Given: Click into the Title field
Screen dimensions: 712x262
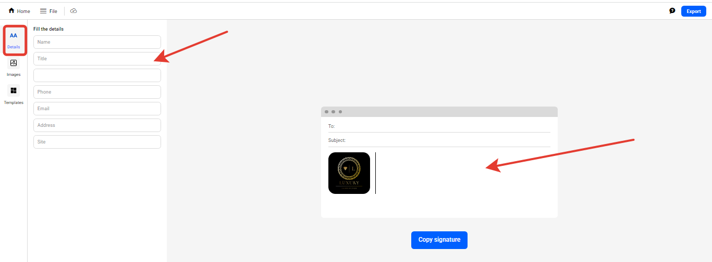Looking at the screenshot, I should click(97, 59).
